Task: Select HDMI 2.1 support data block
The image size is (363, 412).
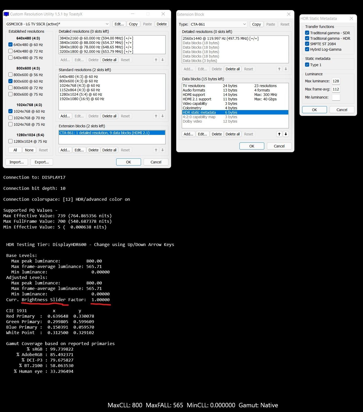Action: click(x=235, y=99)
